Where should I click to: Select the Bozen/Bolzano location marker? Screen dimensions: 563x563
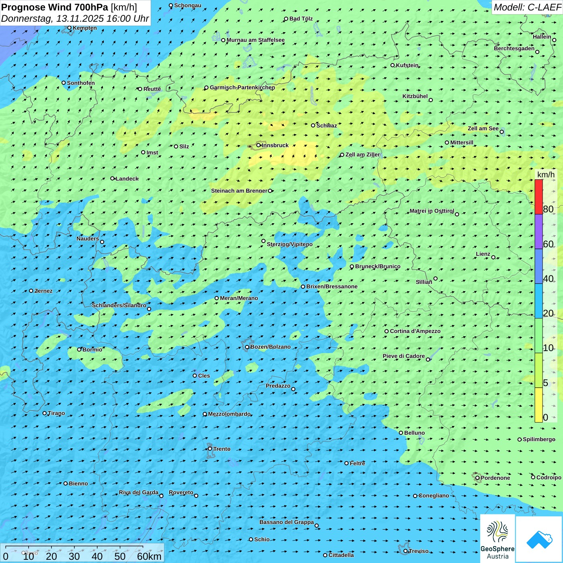tap(247, 347)
